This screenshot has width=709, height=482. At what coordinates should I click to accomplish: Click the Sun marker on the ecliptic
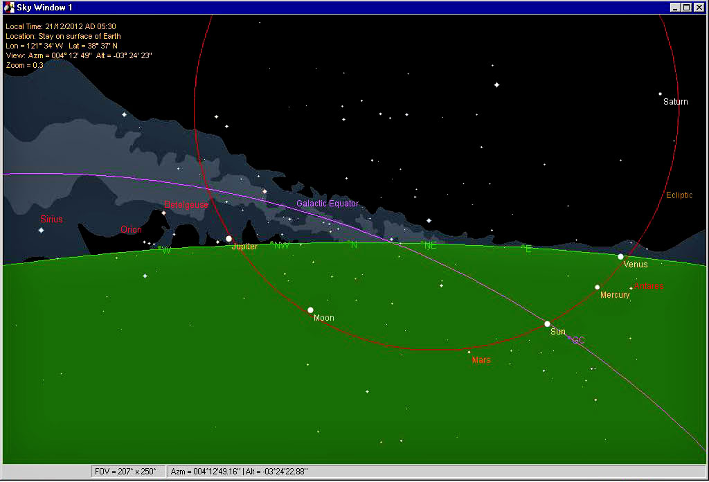click(x=547, y=324)
